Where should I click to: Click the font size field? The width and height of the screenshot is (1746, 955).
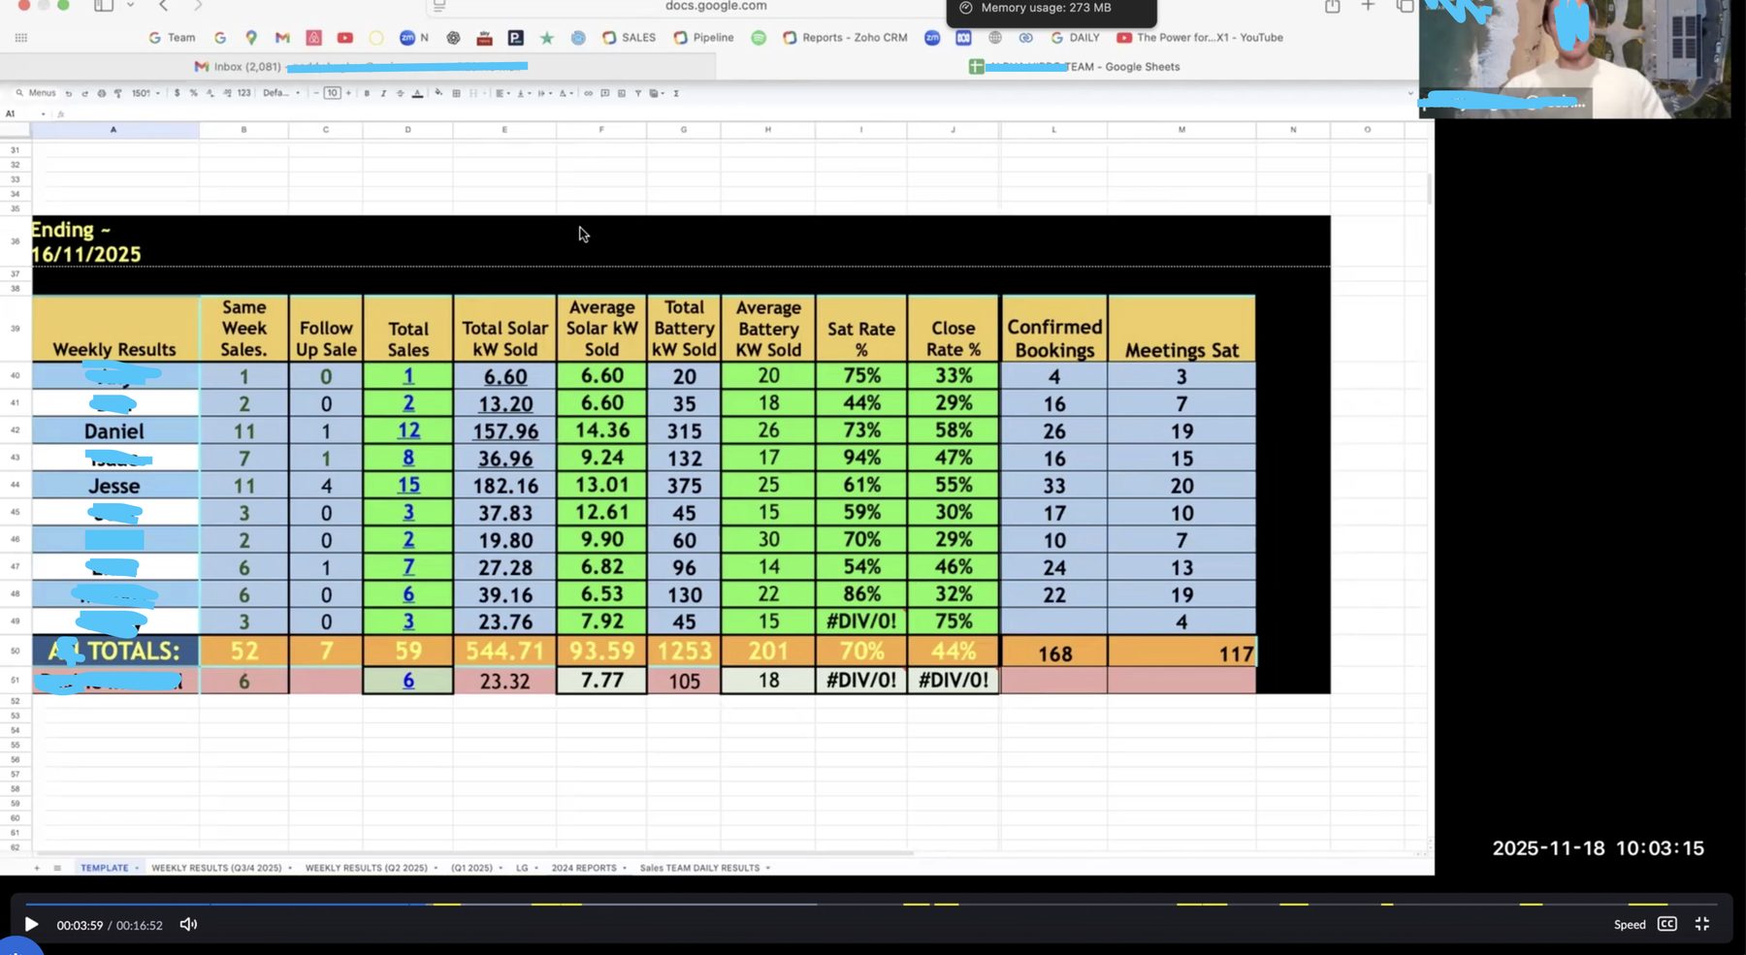[333, 93]
